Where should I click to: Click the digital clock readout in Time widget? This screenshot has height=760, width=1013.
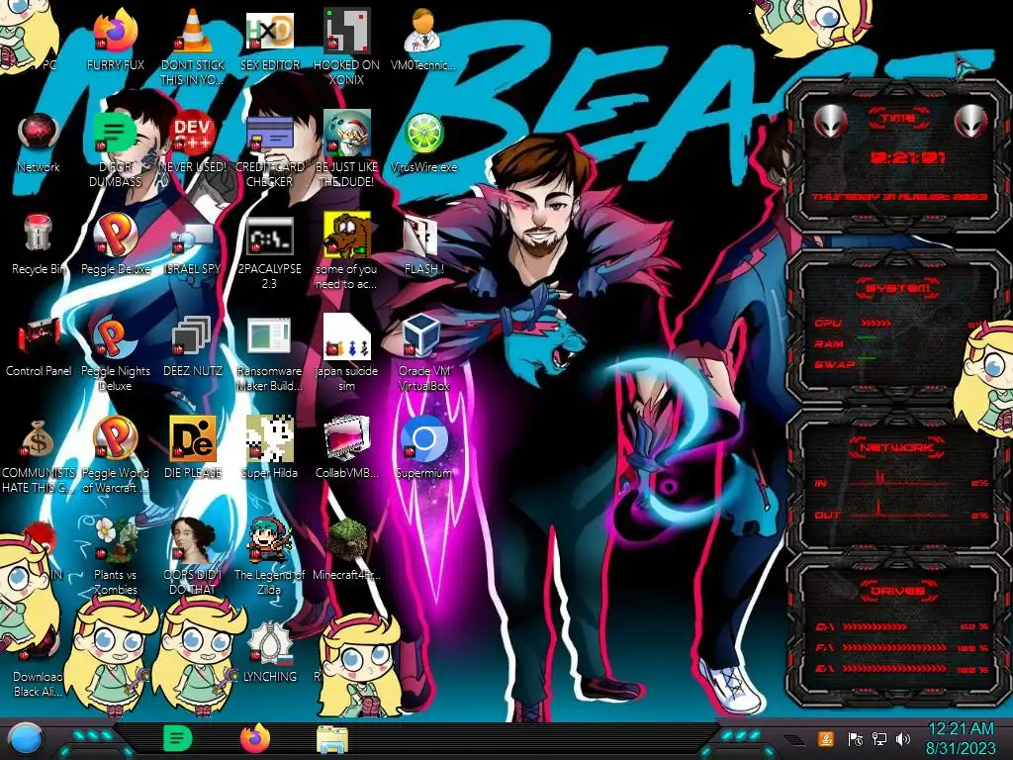[908, 157]
